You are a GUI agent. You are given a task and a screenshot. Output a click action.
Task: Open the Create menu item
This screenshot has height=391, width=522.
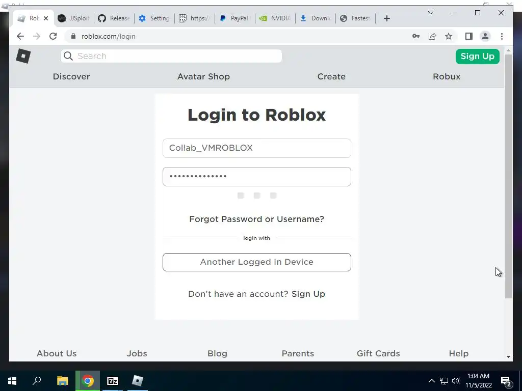pyautogui.click(x=331, y=76)
